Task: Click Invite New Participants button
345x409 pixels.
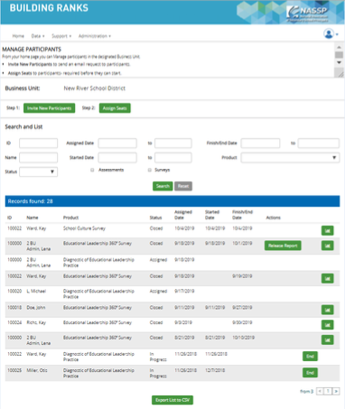Action: pos(49,108)
